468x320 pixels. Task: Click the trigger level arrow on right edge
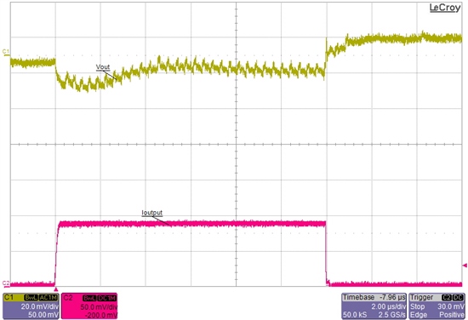465,265
